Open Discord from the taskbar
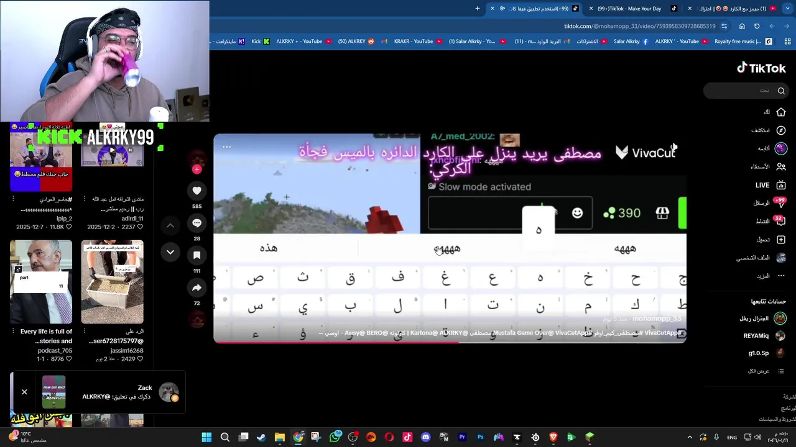 click(425, 437)
